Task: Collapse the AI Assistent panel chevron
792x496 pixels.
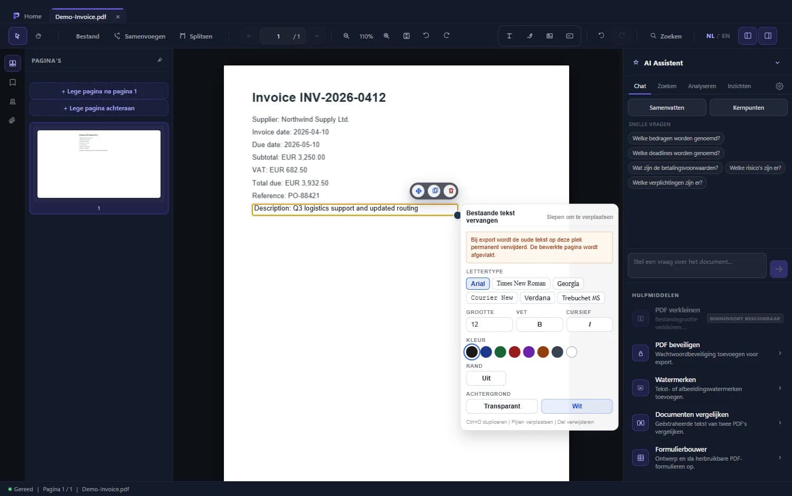Action: pos(777,63)
